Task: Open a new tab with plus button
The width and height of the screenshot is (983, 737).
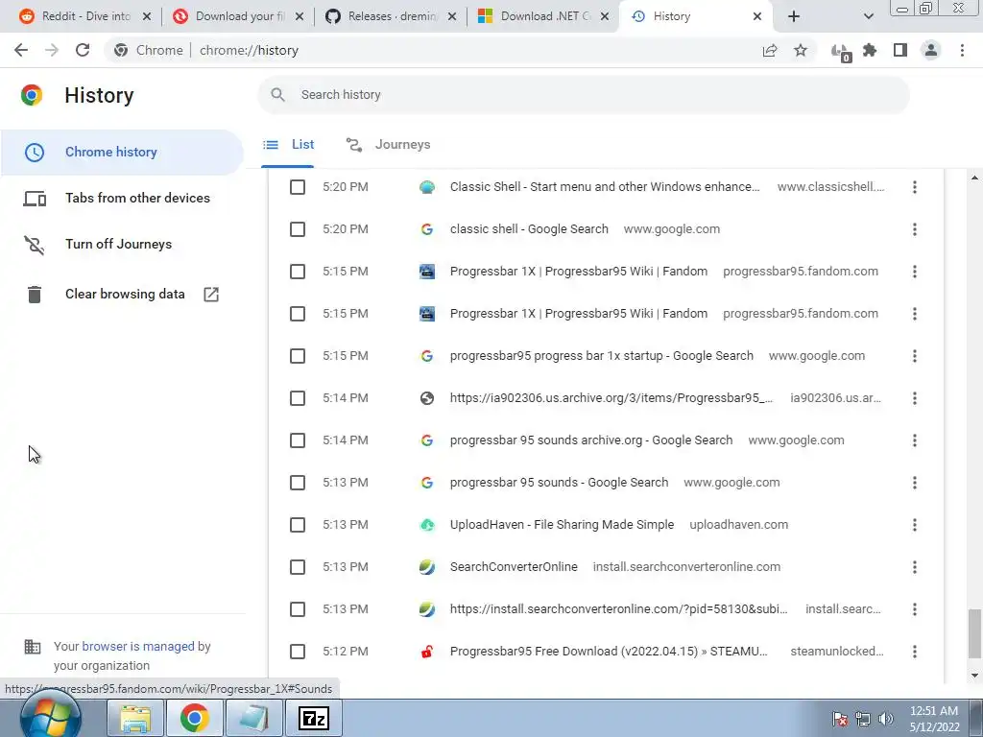Action: (x=794, y=16)
